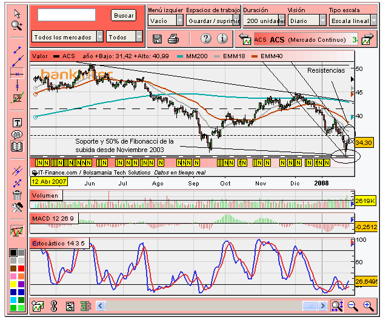Screen dimensions: 383x320
Task: Click the green list levels icon at bottom
Action: tap(85, 306)
